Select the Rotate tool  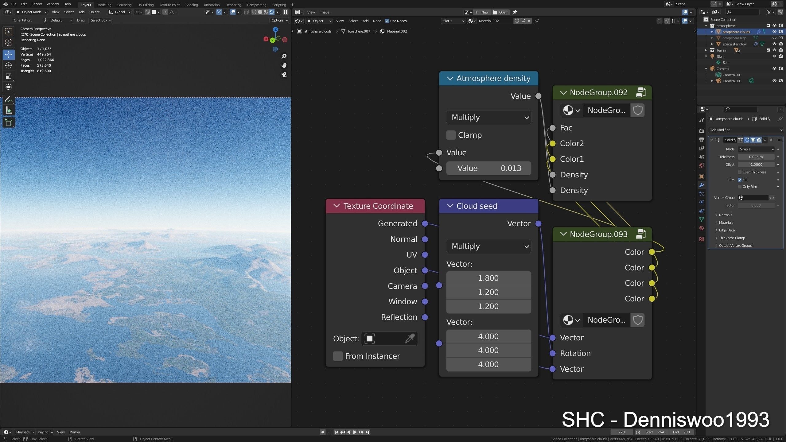pyautogui.click(x=9, y=65)
